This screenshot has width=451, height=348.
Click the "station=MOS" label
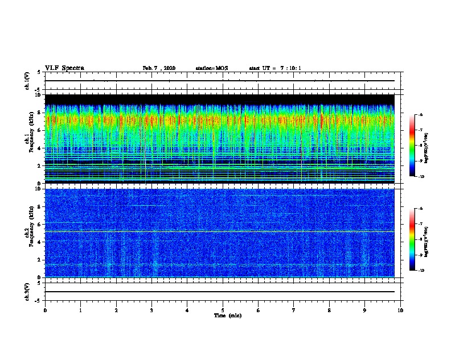[x=212, y=68]
